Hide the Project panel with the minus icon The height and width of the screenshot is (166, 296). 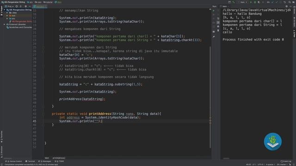[30, 6]
